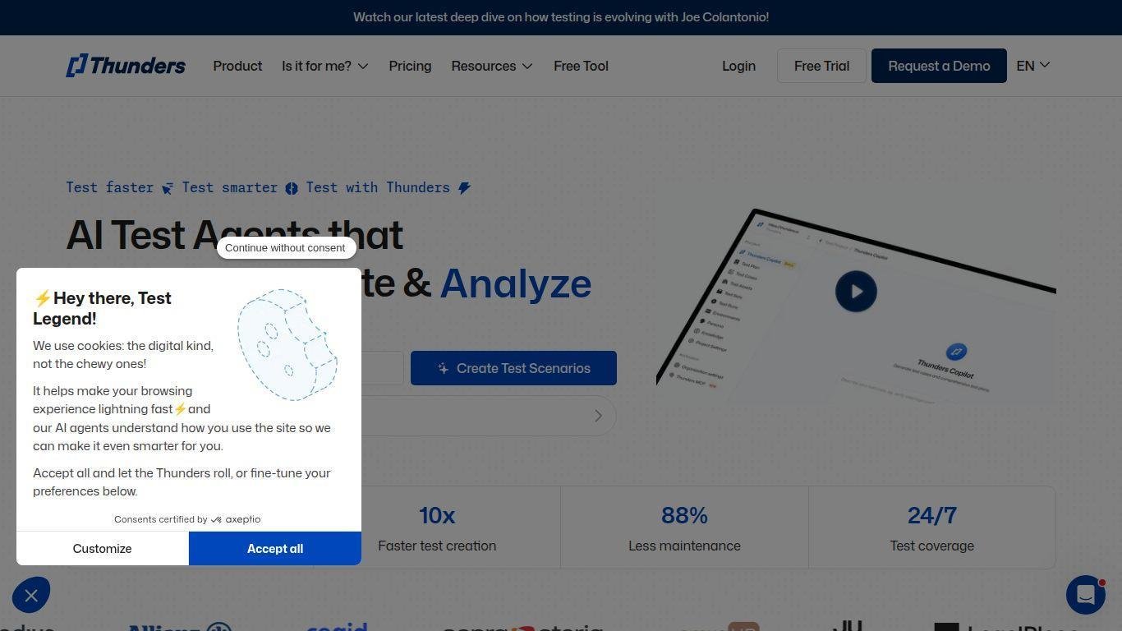
Task: Open the Joe Colantonio announcement banner
Action: [561, 17]
